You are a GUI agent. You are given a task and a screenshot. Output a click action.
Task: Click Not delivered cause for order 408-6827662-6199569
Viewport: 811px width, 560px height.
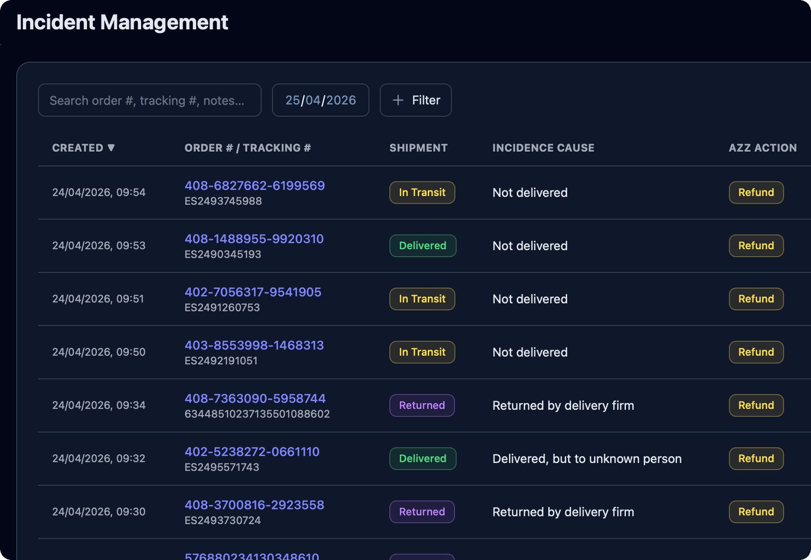pyautogui.click(x=530, y=193)
